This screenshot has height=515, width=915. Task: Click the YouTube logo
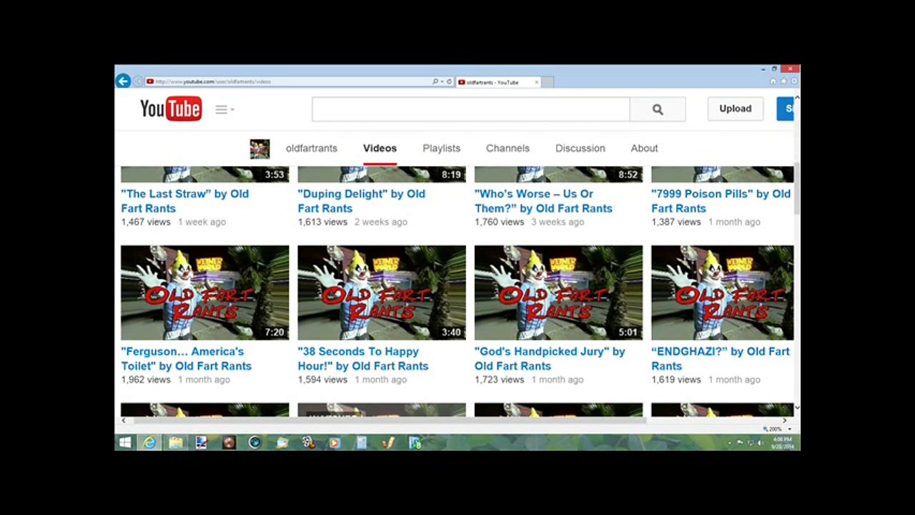click(x=171, y=109)
